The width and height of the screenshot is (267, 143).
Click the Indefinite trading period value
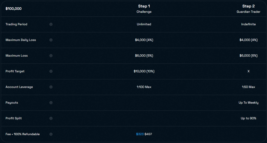point(248,24)
